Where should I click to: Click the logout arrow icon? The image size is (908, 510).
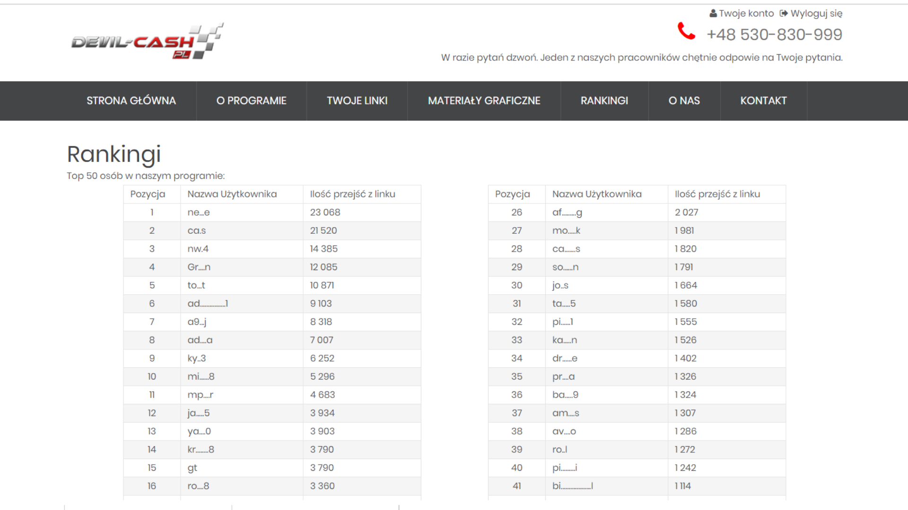click(x=784, y=13)
